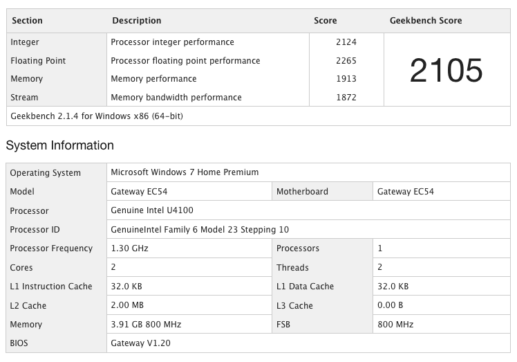The width and height of the screenshot is (517, 362).
Task: Click the Processor ID value text
Action: coord(200,230)
